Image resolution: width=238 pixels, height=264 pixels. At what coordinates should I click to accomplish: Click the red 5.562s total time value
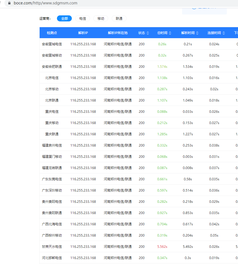(x=162, y=247)
